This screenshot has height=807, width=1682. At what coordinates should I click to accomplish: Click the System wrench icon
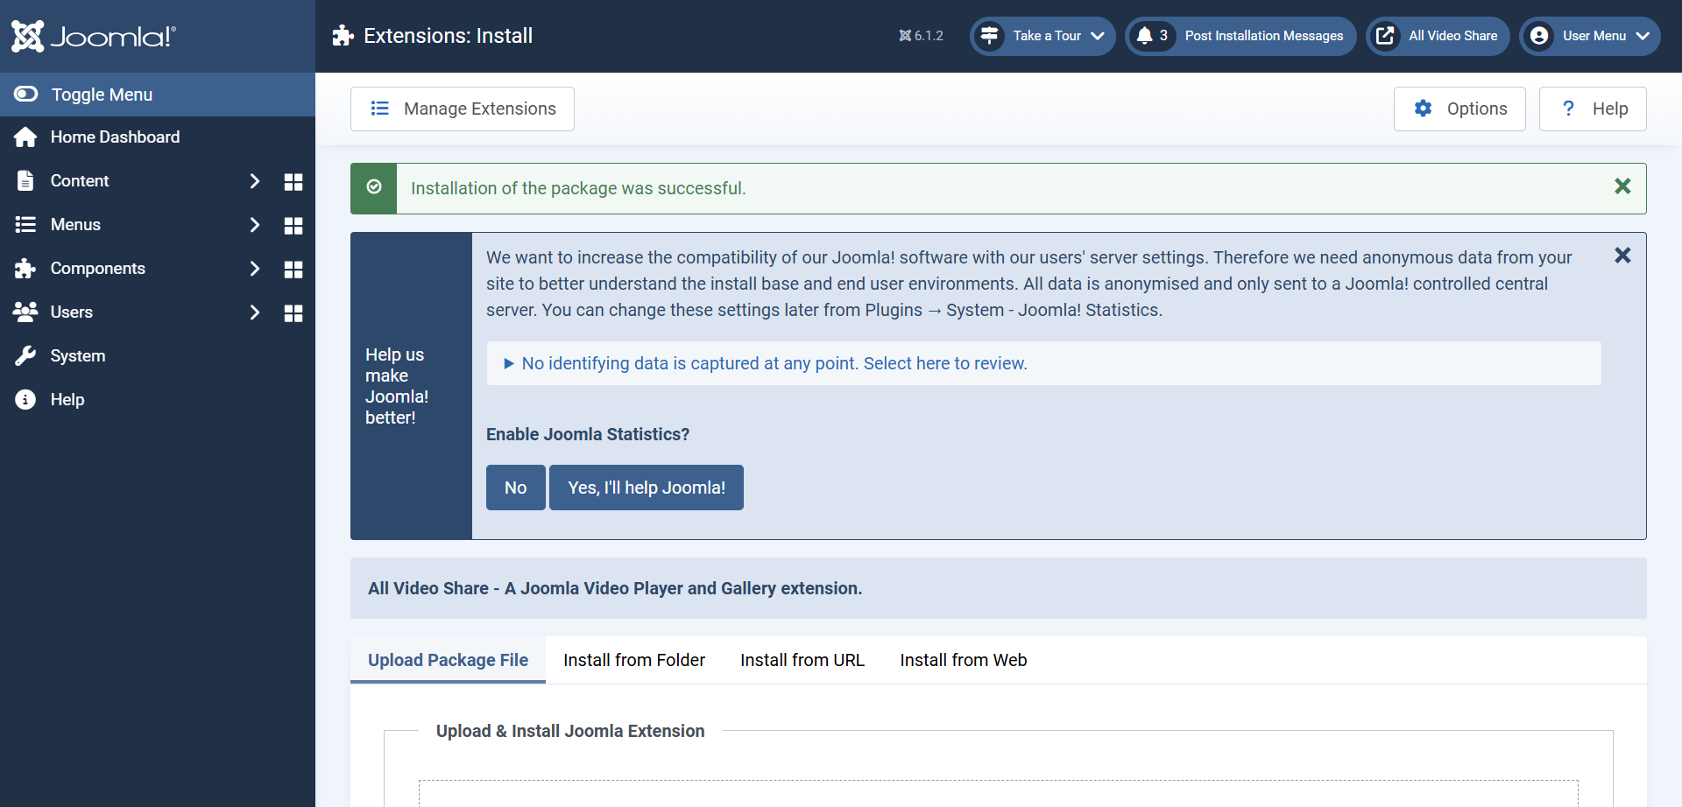click(25, 355)
